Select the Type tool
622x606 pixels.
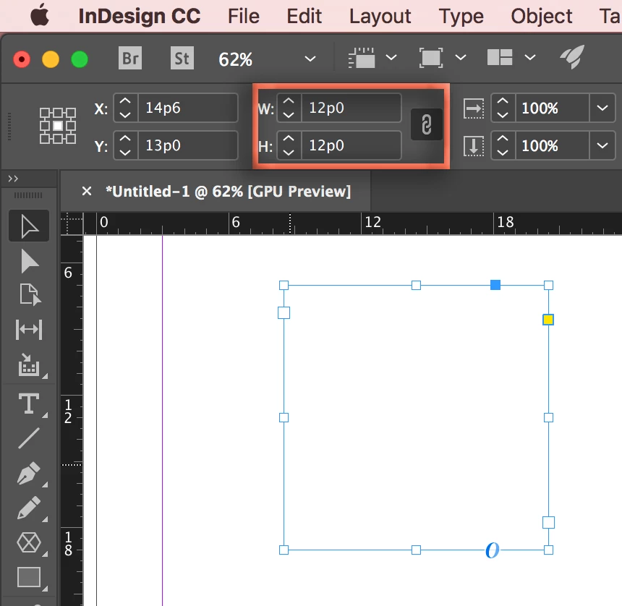29,404
